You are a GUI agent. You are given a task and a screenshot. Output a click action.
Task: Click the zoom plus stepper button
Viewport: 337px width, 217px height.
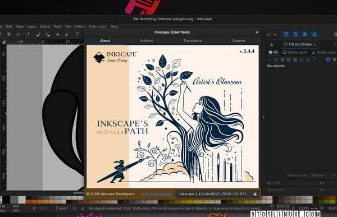(x=316, y=209)
